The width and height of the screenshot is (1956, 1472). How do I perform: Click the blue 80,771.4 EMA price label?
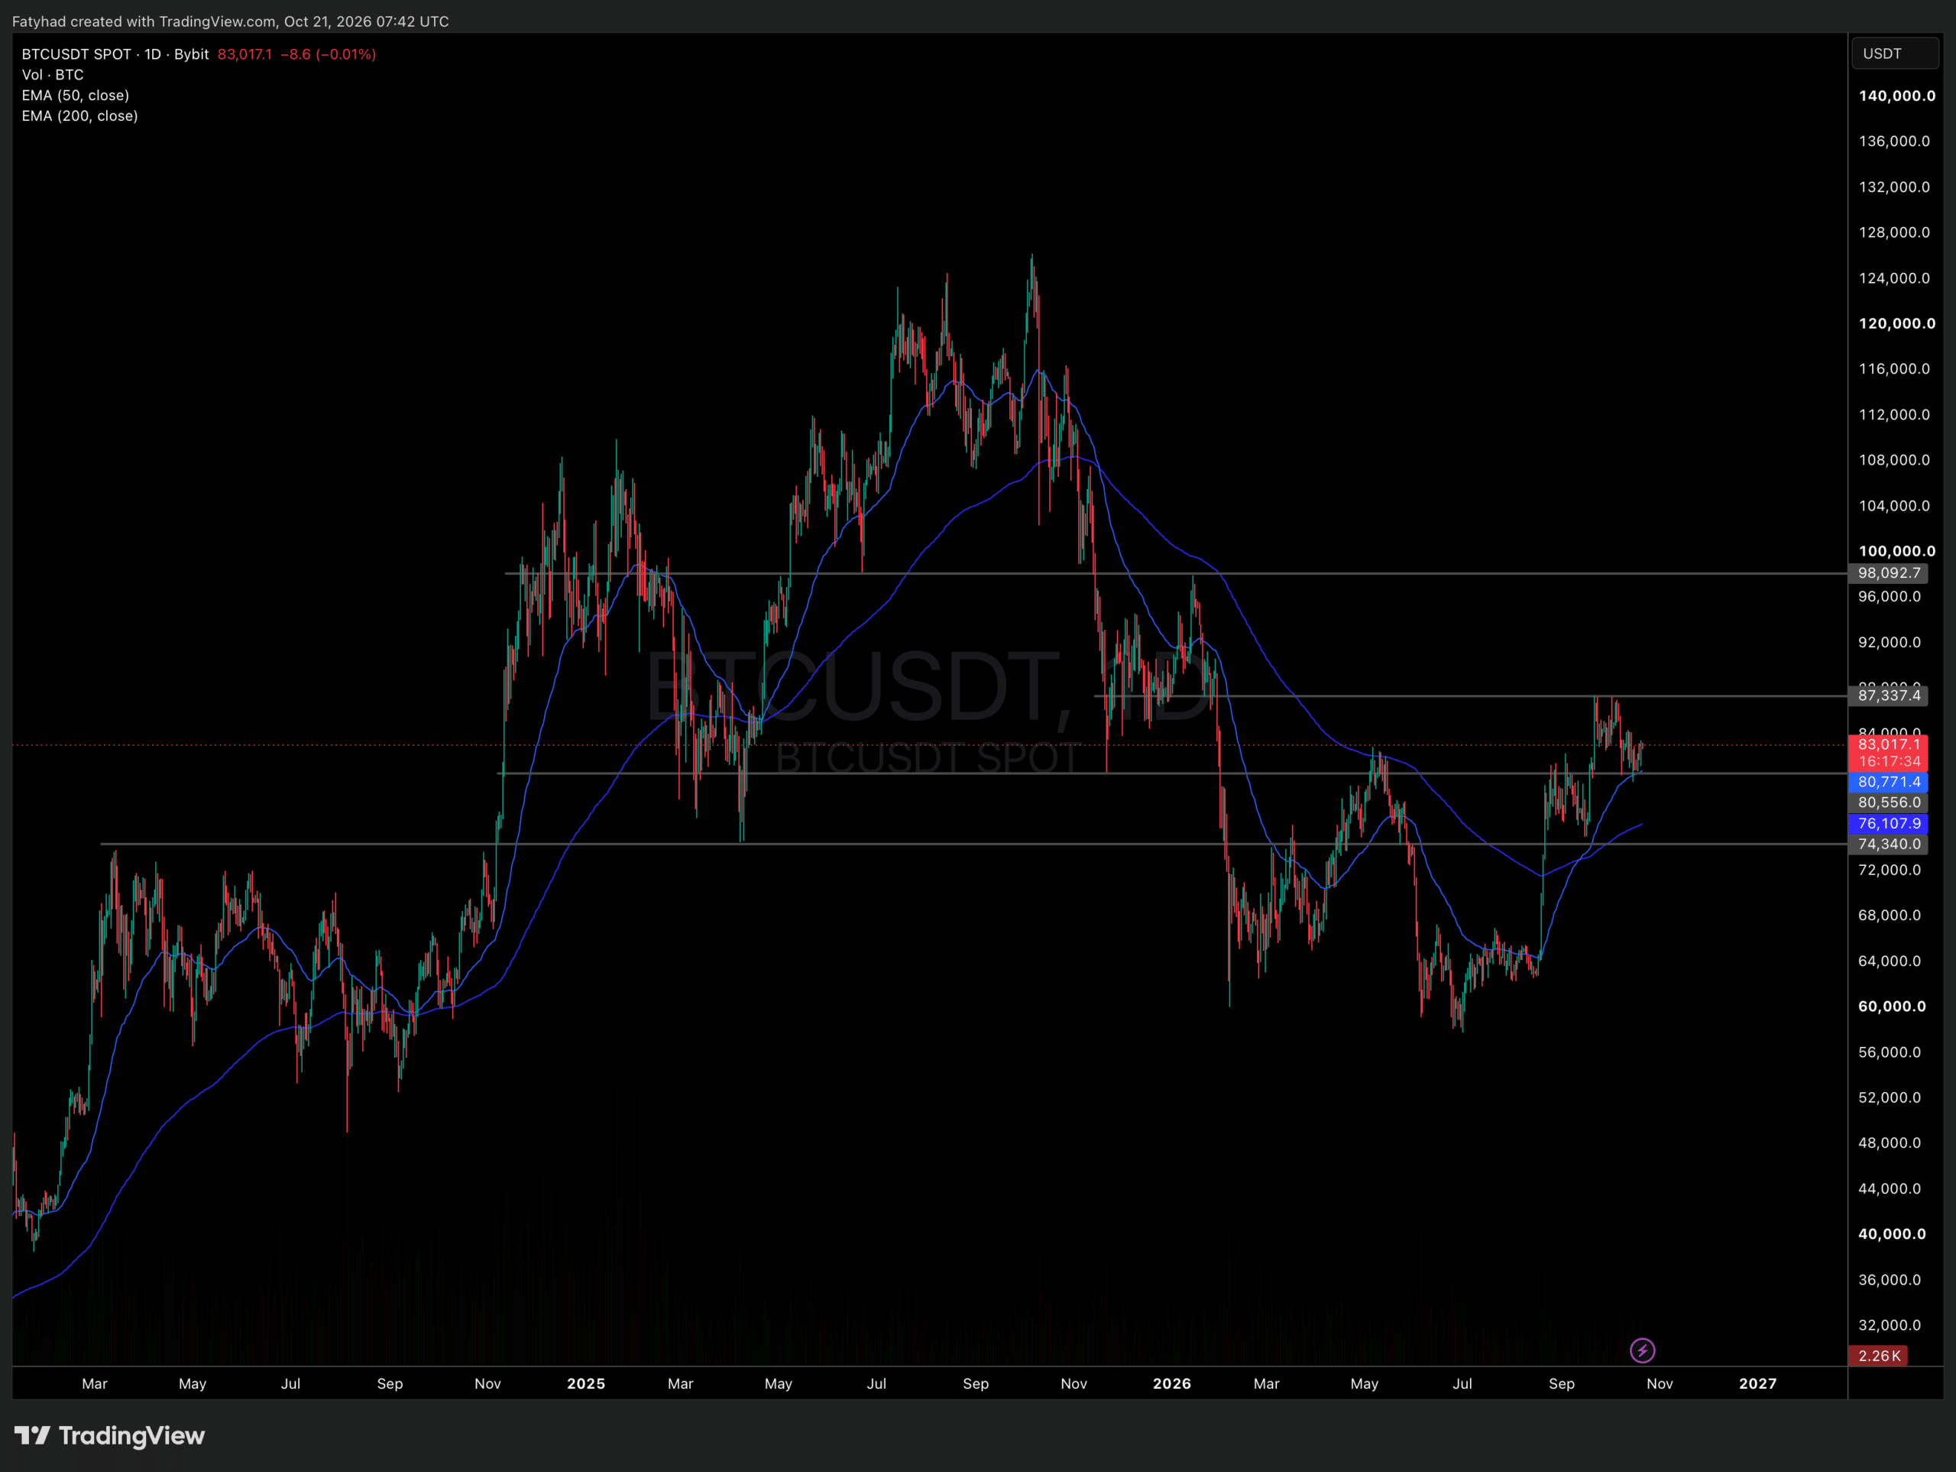[1888, 782]
